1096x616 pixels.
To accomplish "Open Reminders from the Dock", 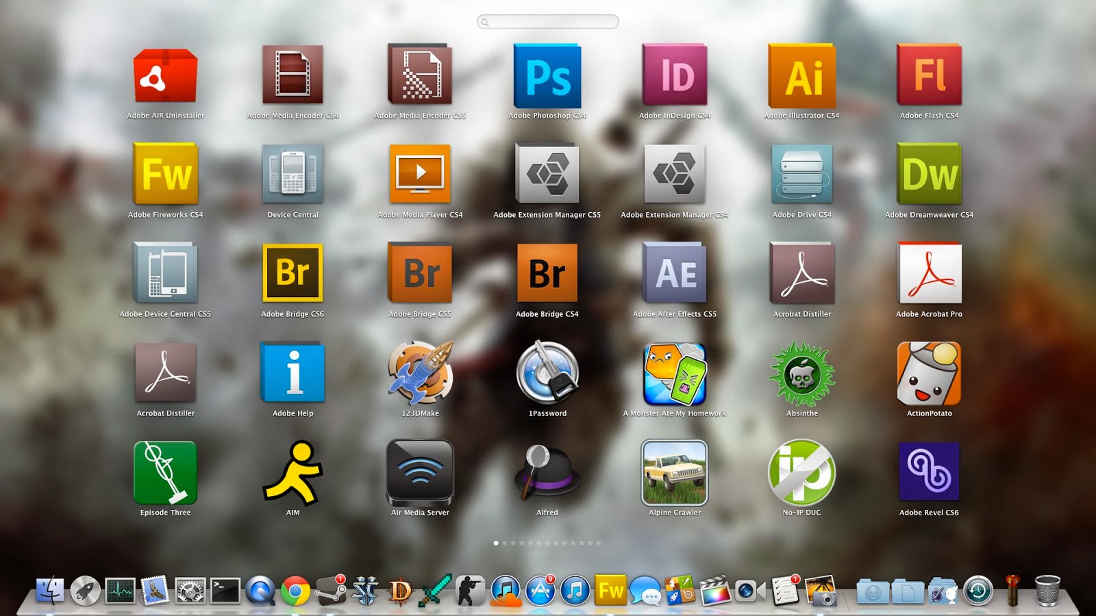I will (785, 590).
